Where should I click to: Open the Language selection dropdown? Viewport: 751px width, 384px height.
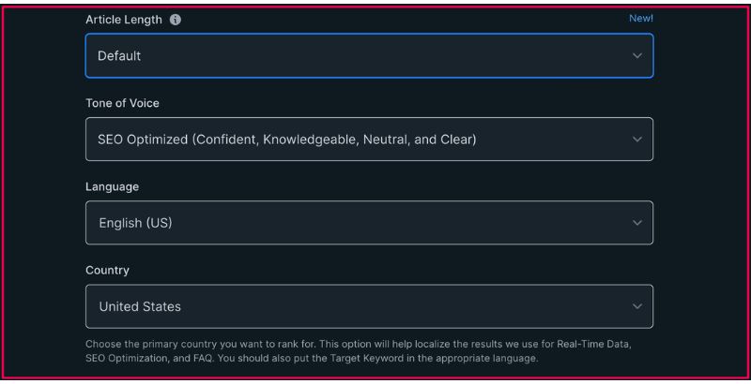coord(369,223)
